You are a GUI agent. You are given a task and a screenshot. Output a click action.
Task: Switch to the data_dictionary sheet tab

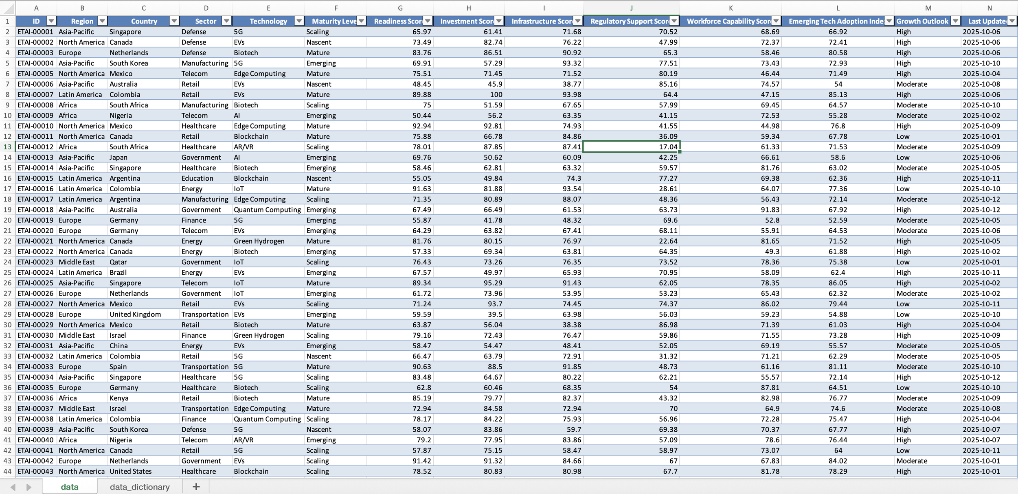pos(139,487)
